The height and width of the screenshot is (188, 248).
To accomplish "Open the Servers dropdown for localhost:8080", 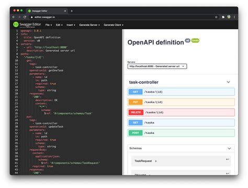I will point(157,66).
